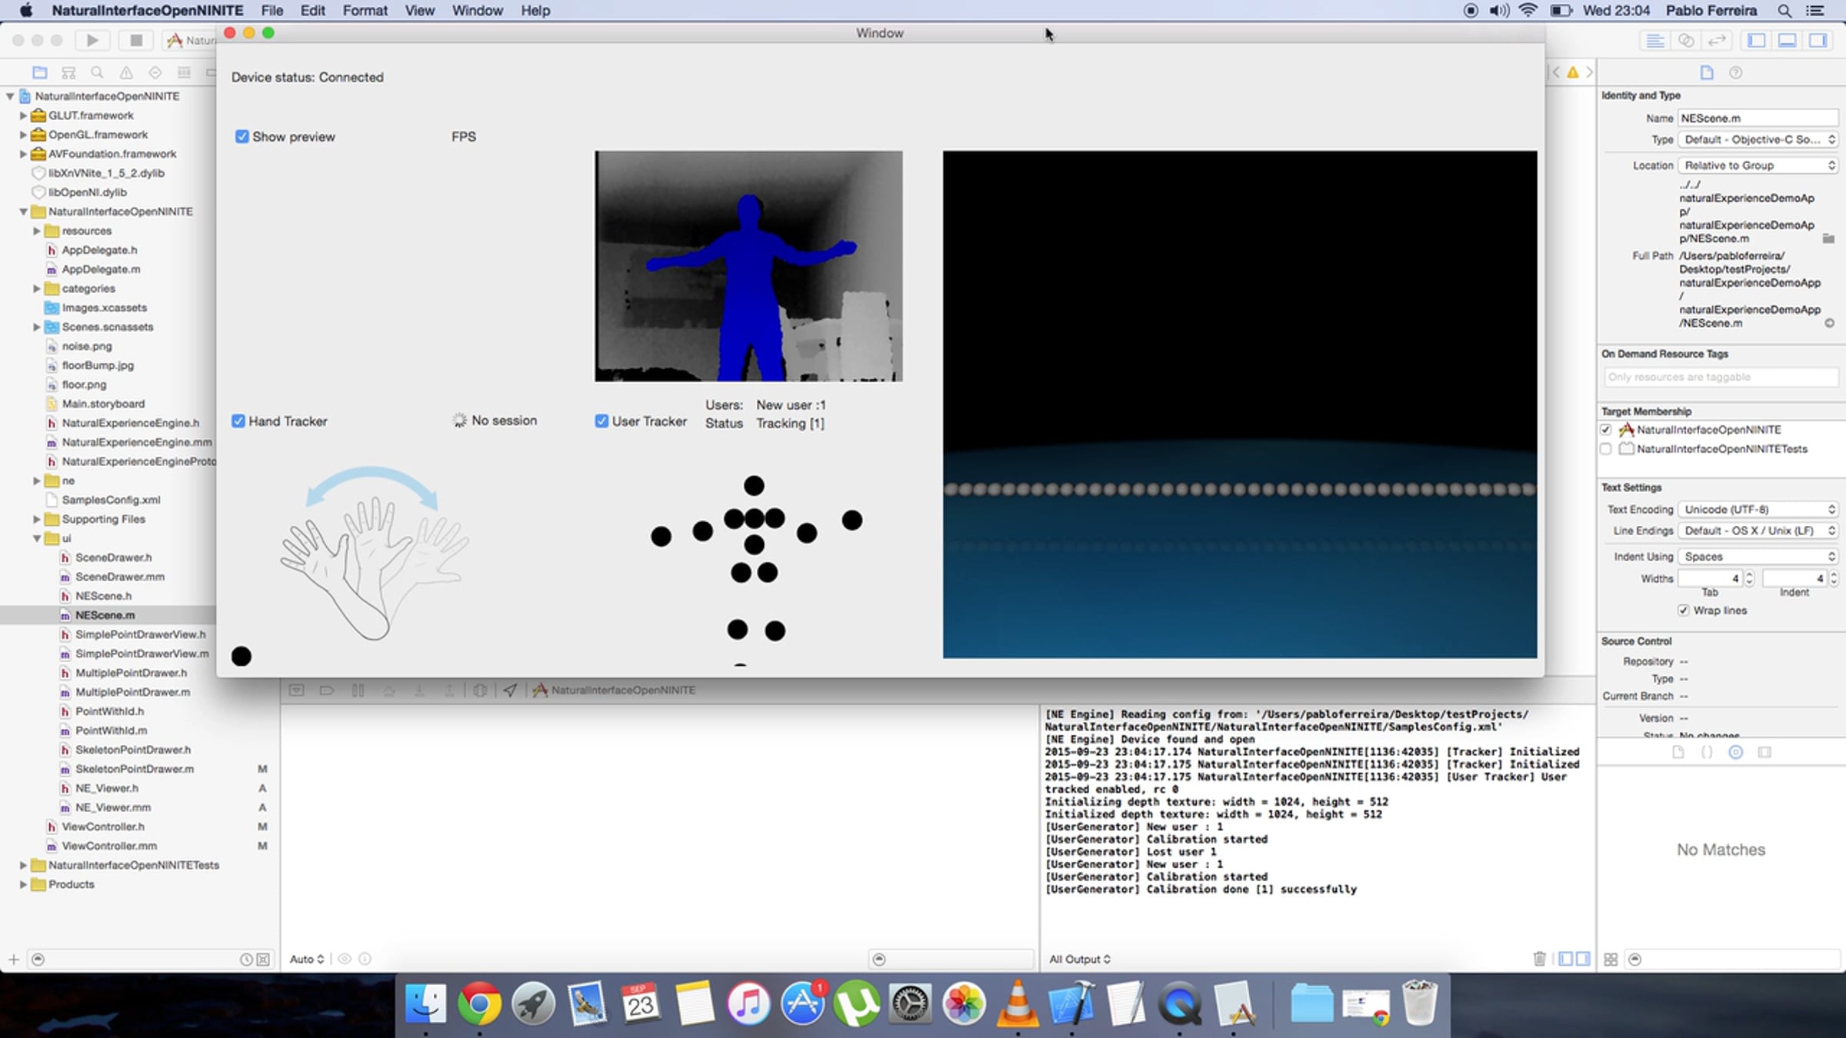The width and height of the screenshot is (1846, 1038).
Task: Click the Tab width stepper
Action: (1749, 578)
